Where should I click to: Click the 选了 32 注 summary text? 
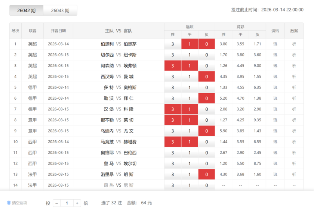click(x=111, y=203)
